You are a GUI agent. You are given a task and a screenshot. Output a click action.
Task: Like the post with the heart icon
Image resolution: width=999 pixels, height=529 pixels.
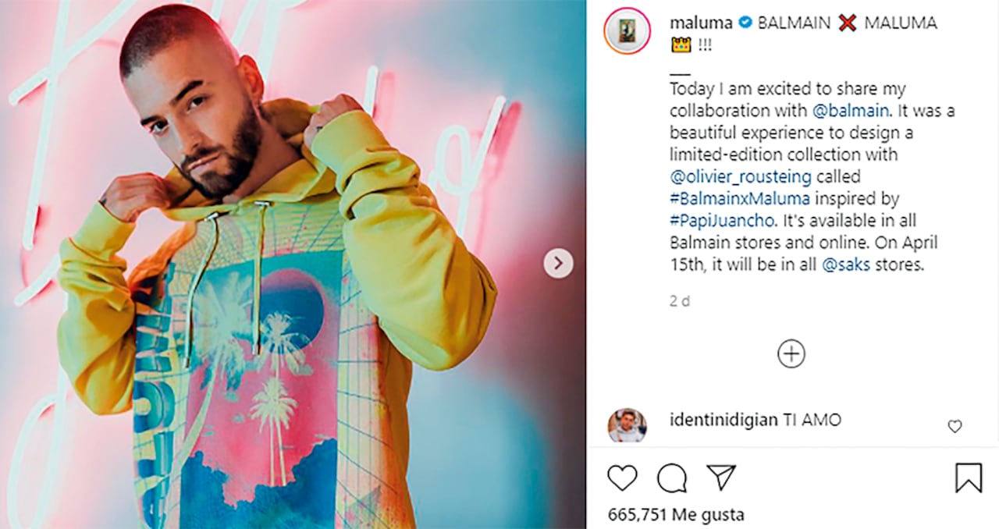622,478
